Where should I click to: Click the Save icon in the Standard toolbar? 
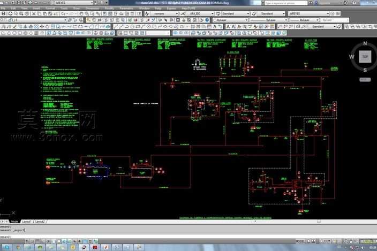[4, 14]
